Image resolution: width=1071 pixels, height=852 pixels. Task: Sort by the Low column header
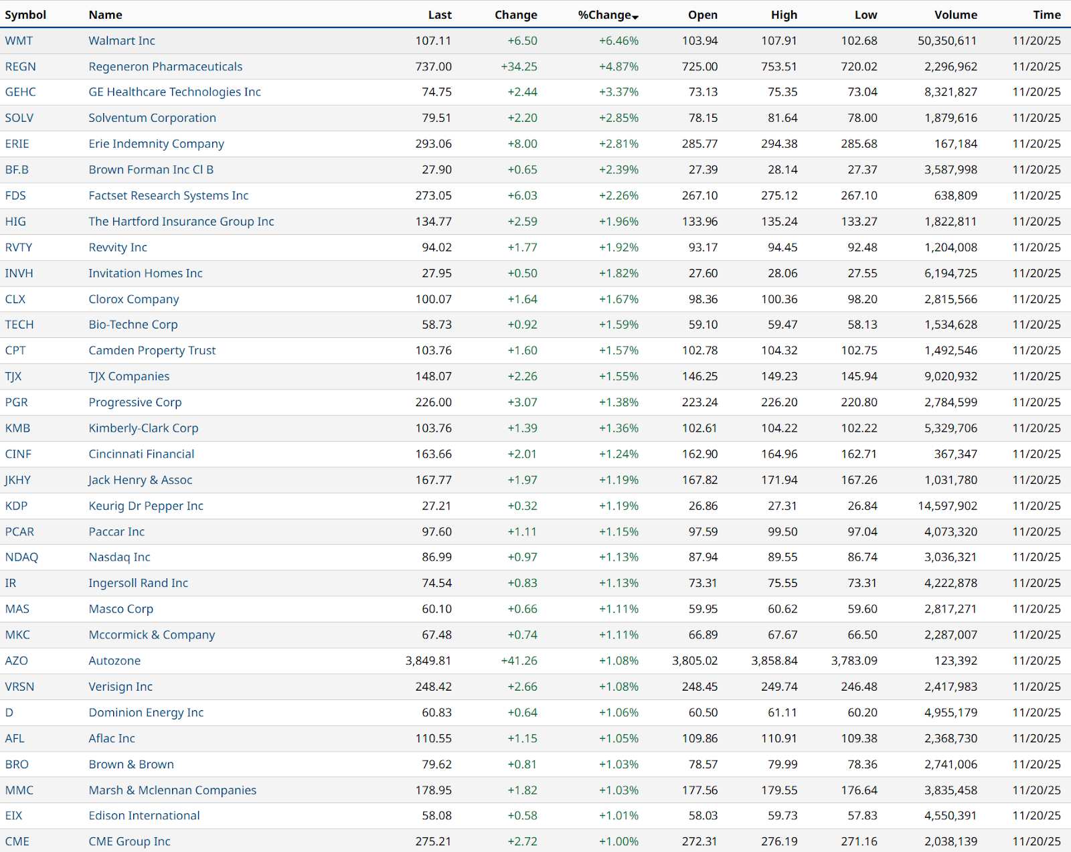pyautogui.click(x=866, y=15)
